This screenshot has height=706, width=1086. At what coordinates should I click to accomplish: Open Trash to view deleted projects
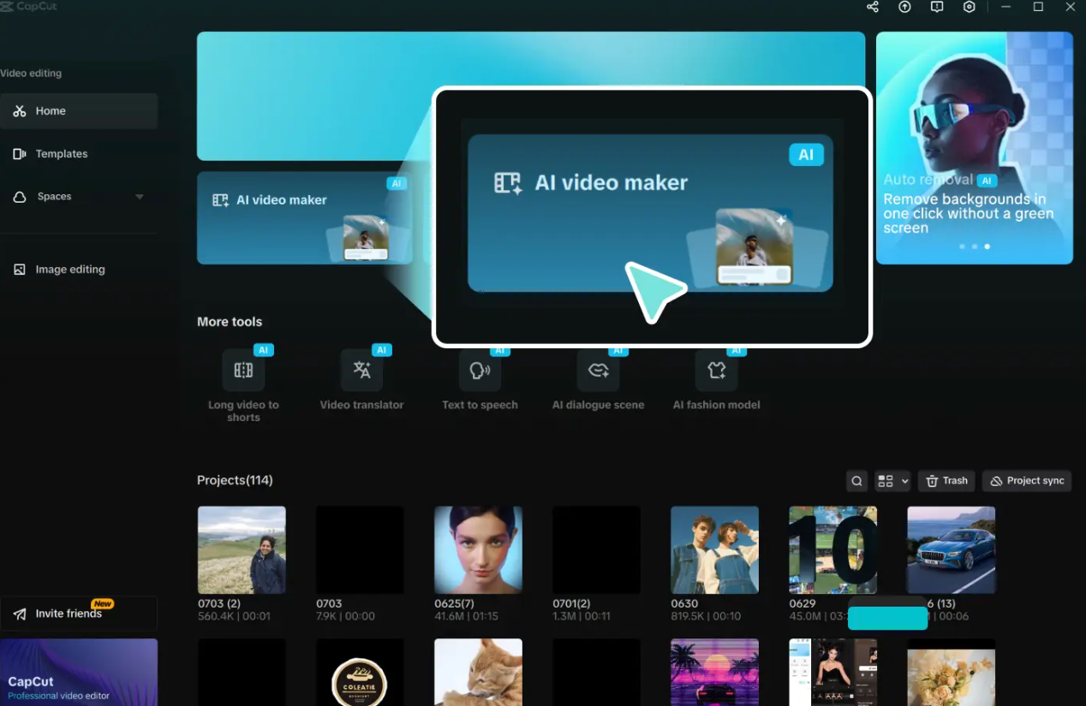tap(946, 480)
